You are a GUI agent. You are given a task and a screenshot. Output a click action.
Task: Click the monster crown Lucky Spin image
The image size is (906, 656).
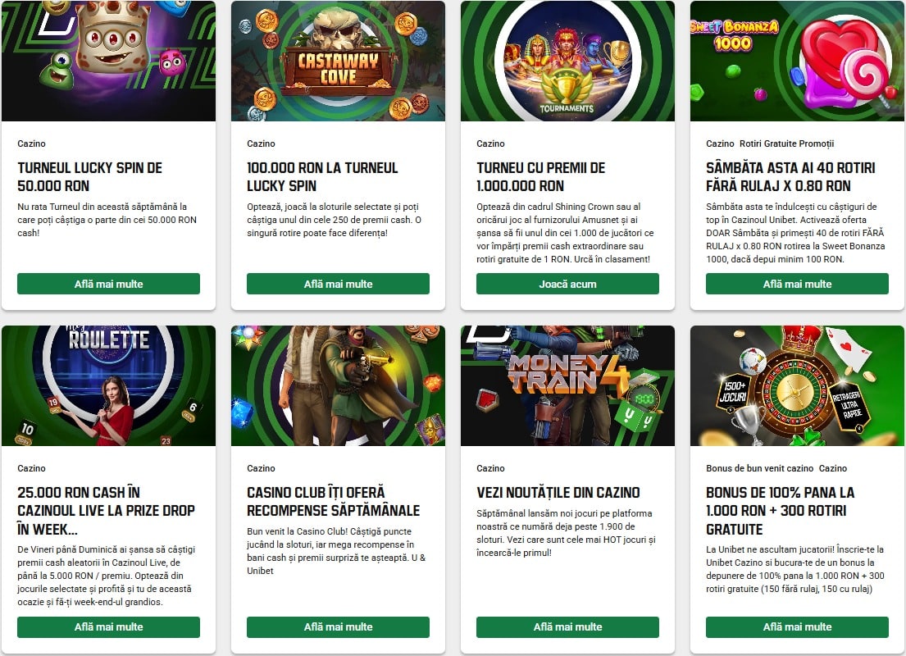click(108, 61)
